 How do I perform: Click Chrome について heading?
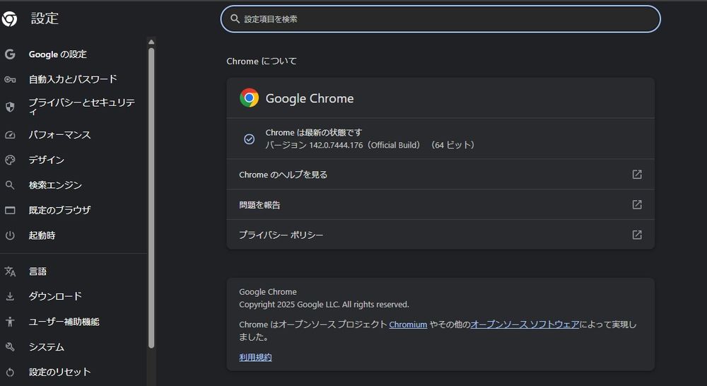point(262,62)
